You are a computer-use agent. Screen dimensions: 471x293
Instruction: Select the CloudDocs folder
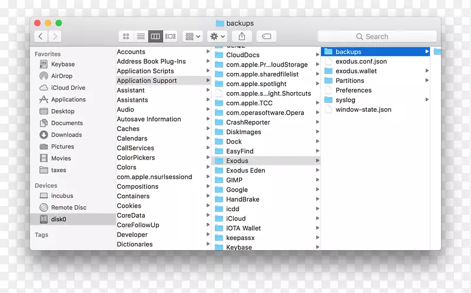pyautogui.click(x=266, y=55)
